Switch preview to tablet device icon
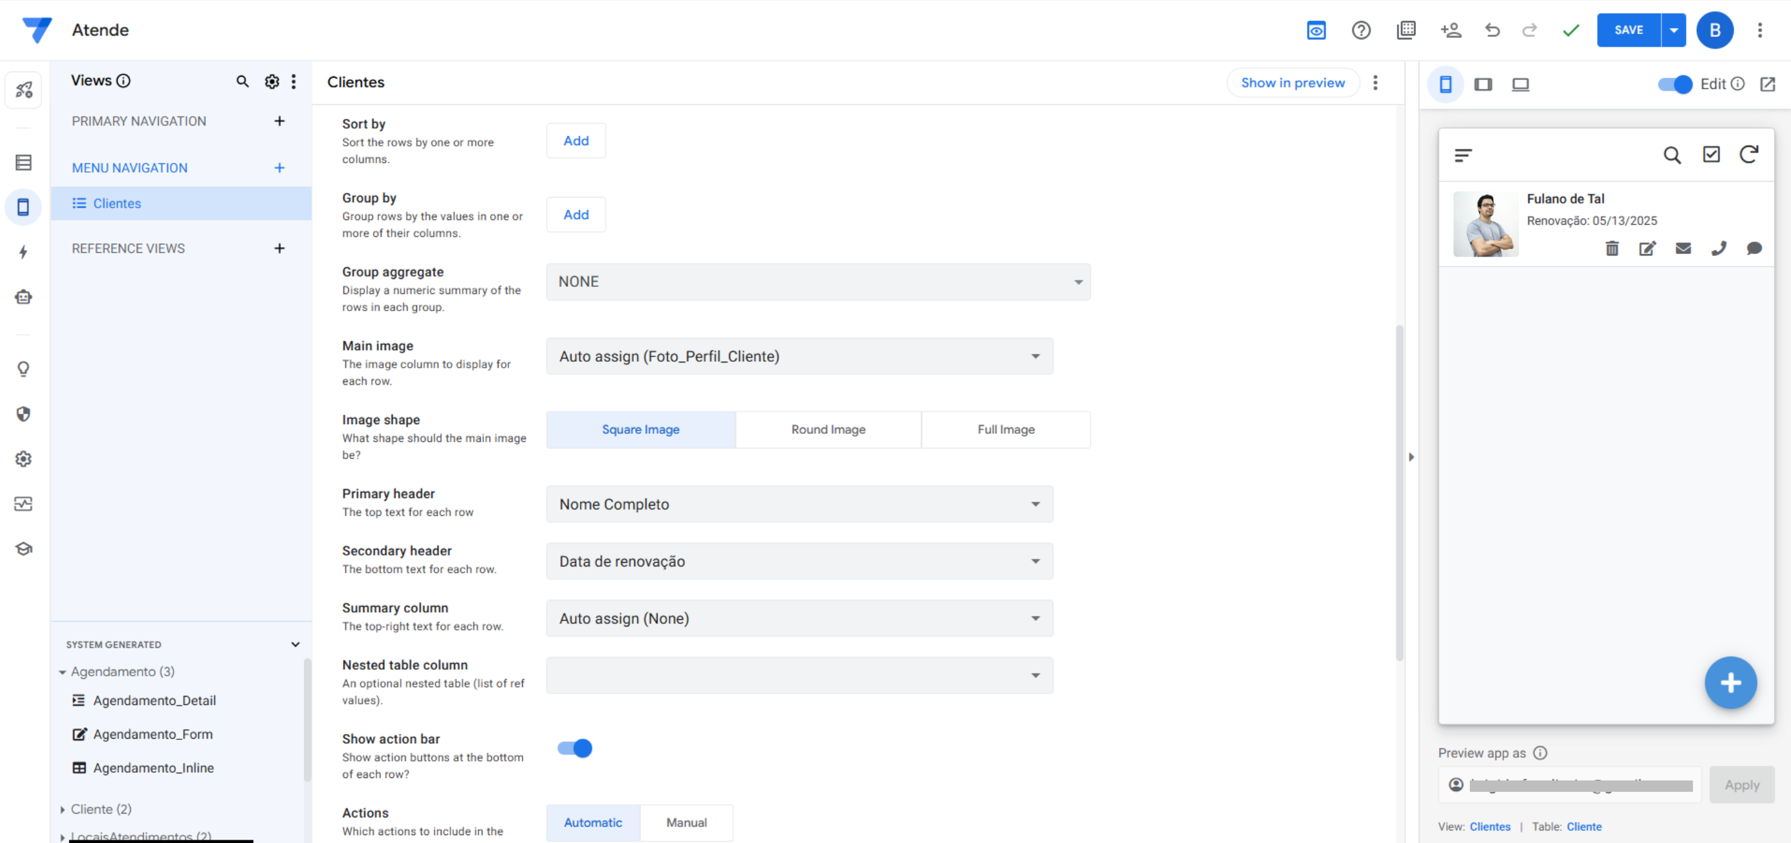This screenshot has width=1791, height=843. pos(1483,84)
